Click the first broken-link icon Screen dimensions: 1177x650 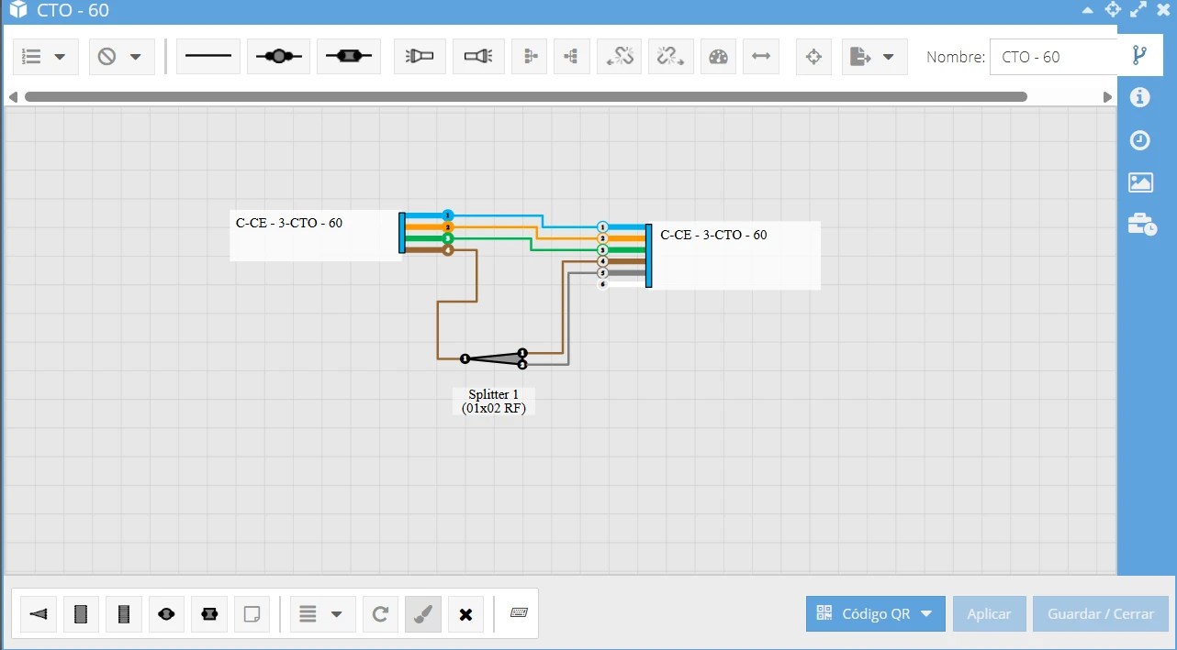[620, 57]
